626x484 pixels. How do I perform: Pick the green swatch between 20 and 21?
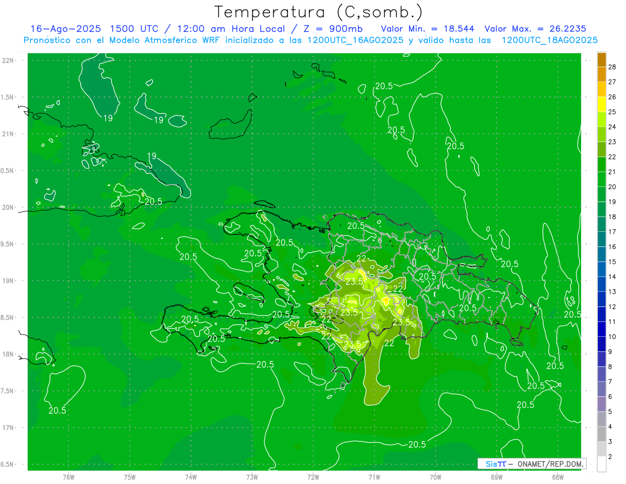[601, 179]
